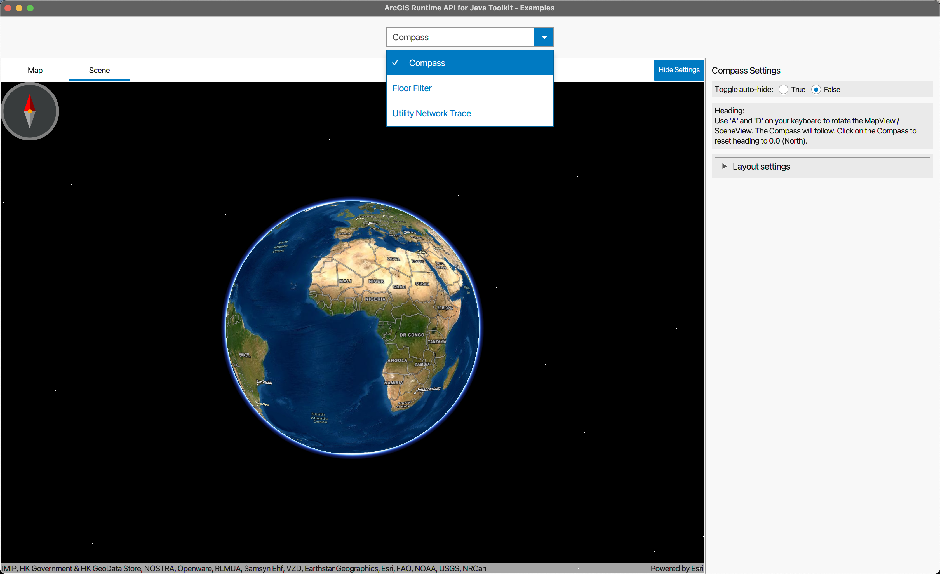Viewport: 940px width, 574px height.
Task: Click the Compass combo box field
Action: coord(460,37)
